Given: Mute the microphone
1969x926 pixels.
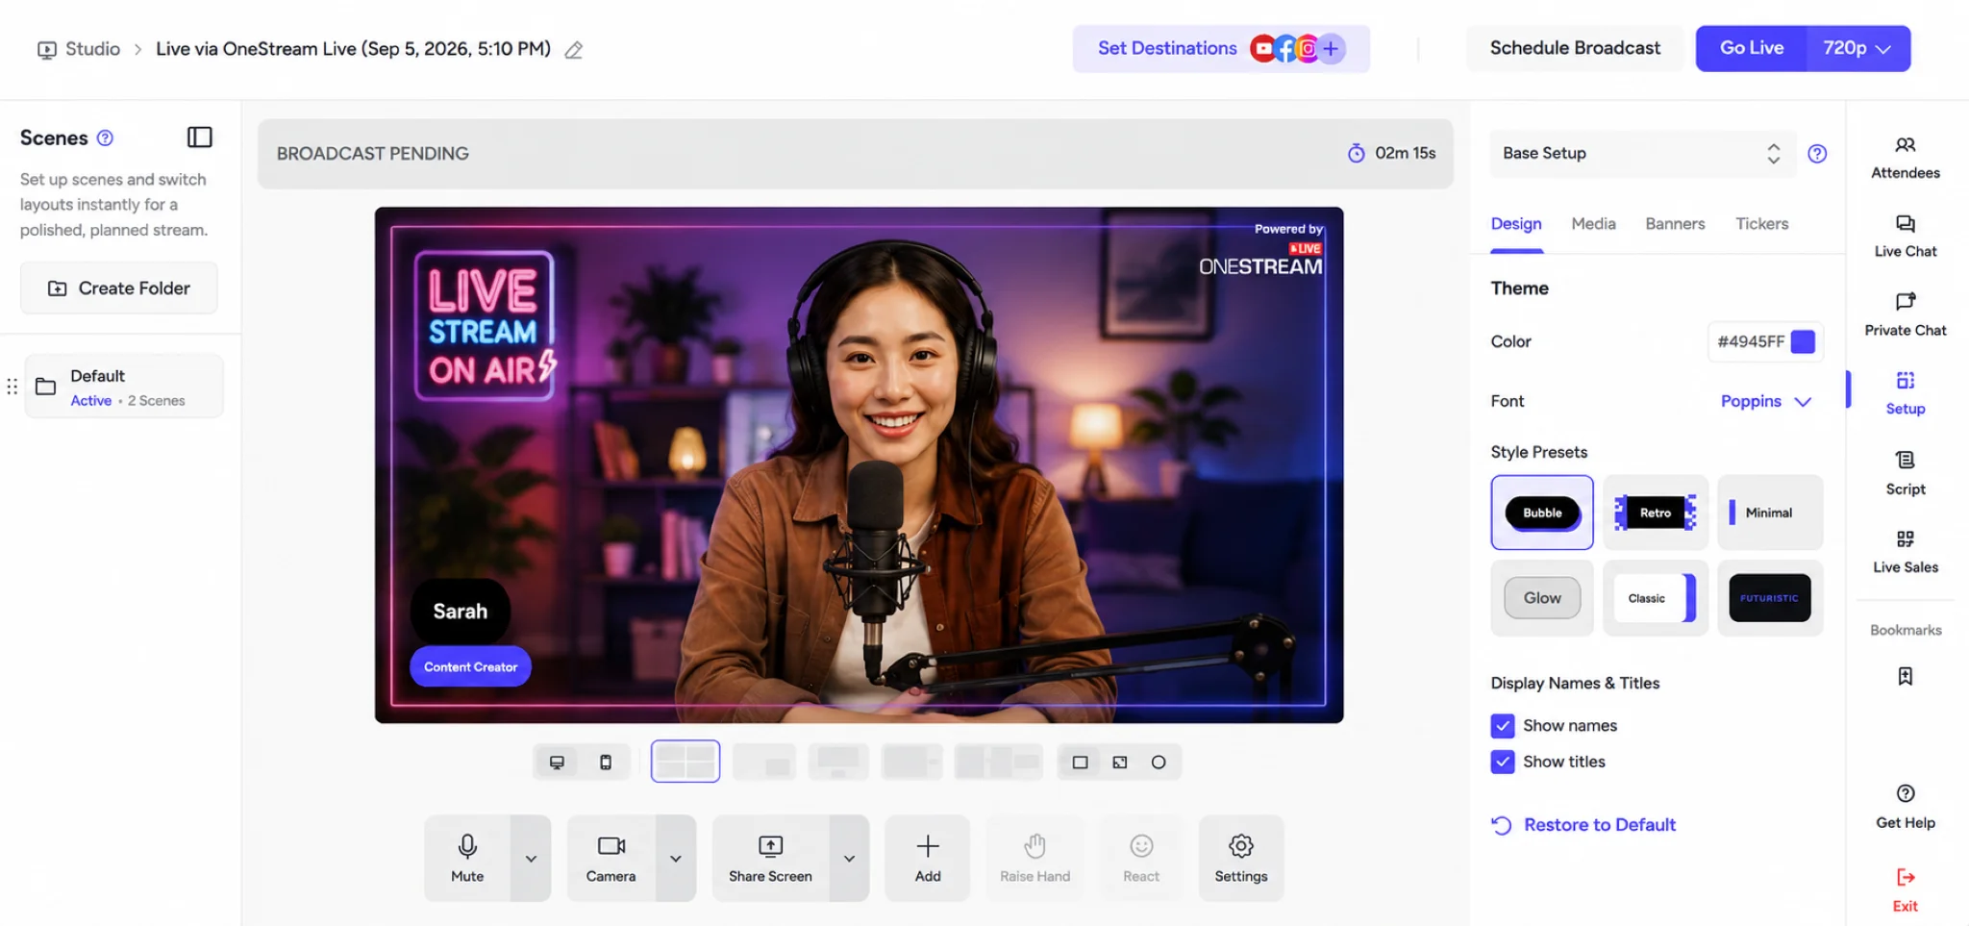Looking at the screenshot, I should click(x=467, y=858).
